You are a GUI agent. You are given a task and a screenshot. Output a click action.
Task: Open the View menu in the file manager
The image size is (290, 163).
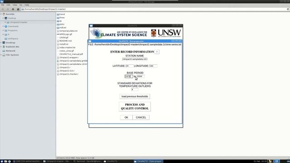pyautogui.click(x=15, y=5)
